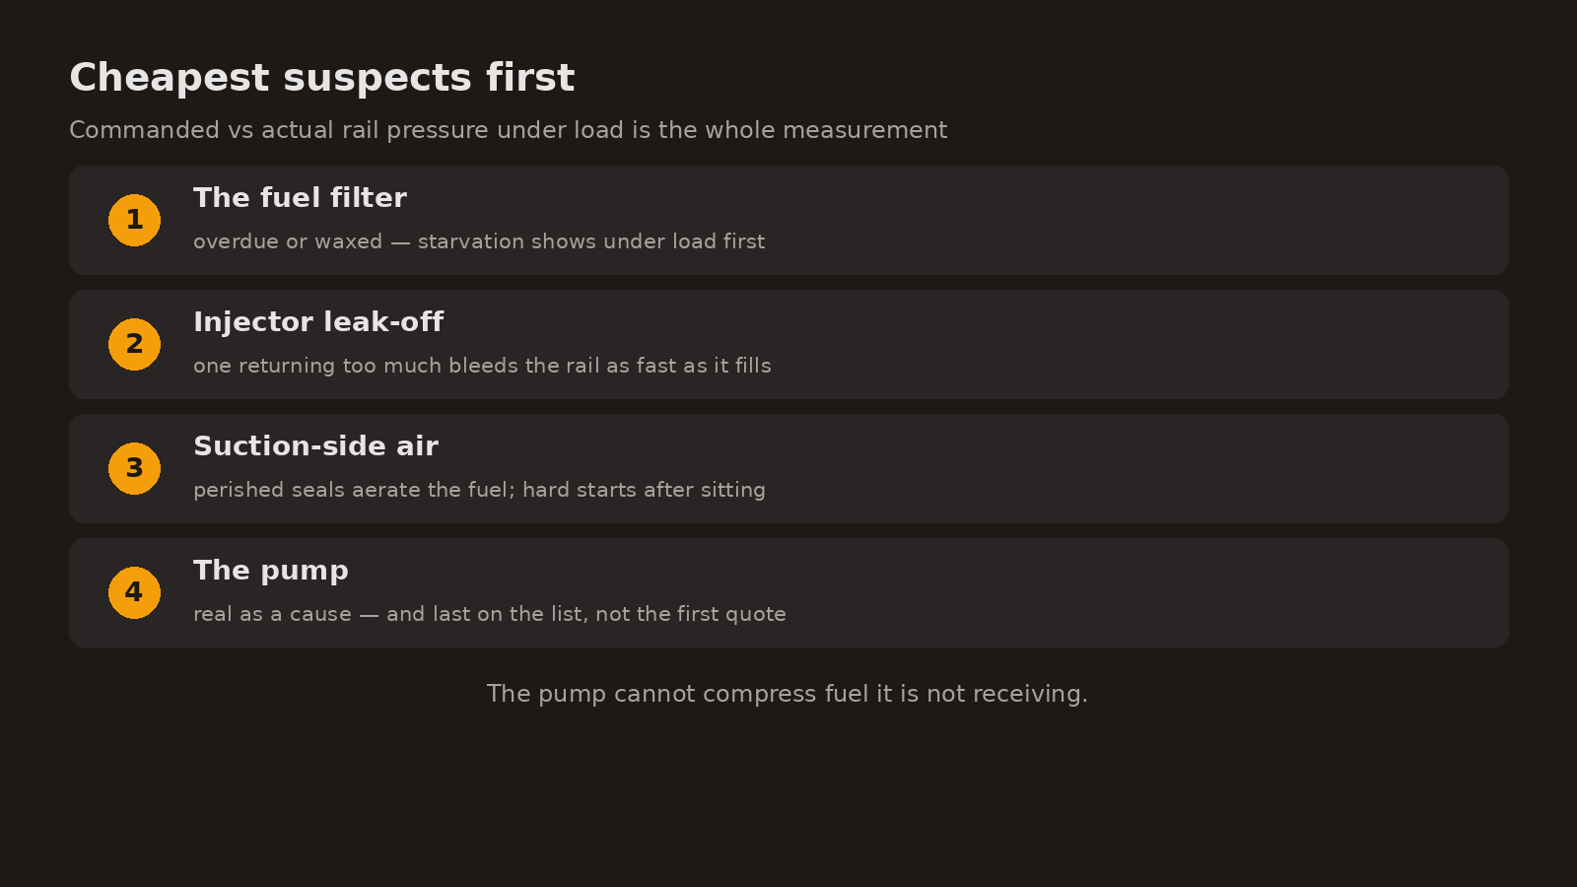This screenshot has width=1577, height=887.
Task: Select 'The pump' heading
Action: [x=271, y=571]
